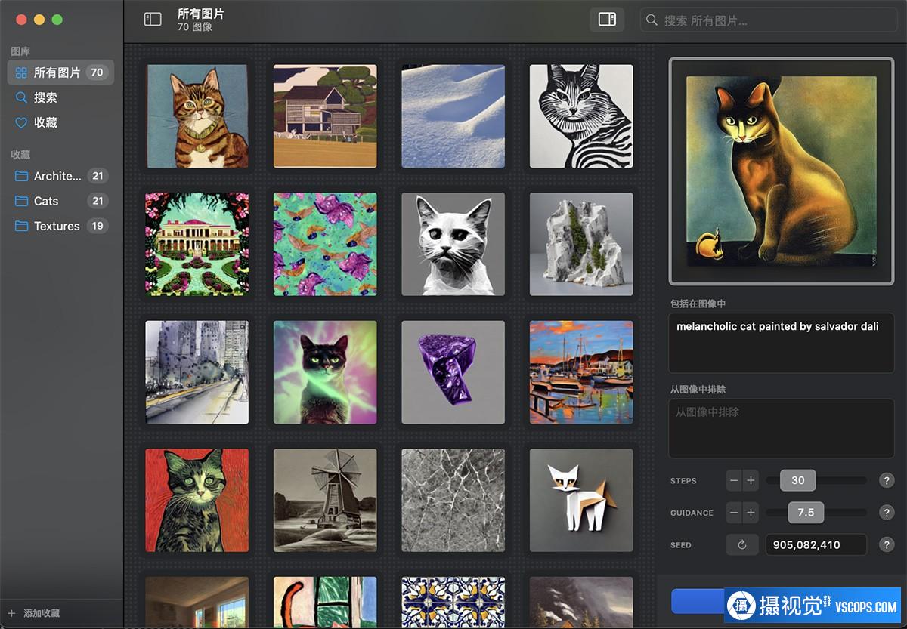Image resolution: width=907 pixels, height=629 pixels.
Task: Increase Steps with the plus stepper
Action: coord(751,481)
